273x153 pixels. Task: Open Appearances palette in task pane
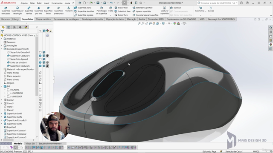pos(270,45)
